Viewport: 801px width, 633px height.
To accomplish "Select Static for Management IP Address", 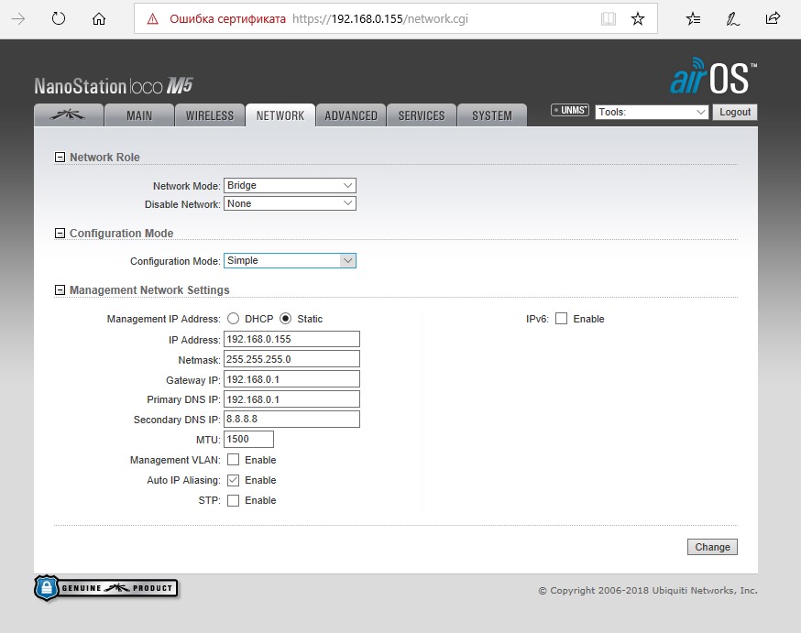I will click(x=286, y=319).
